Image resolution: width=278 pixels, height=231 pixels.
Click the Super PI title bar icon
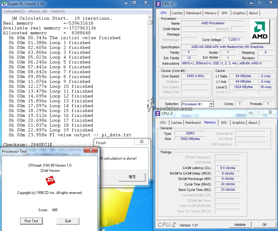point(4,4)
